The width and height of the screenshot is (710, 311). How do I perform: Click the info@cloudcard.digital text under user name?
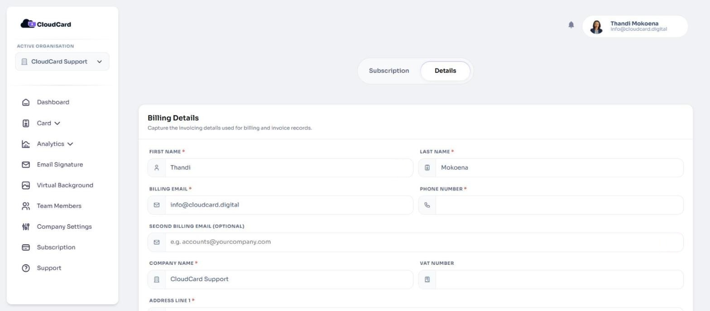[638, 29]
